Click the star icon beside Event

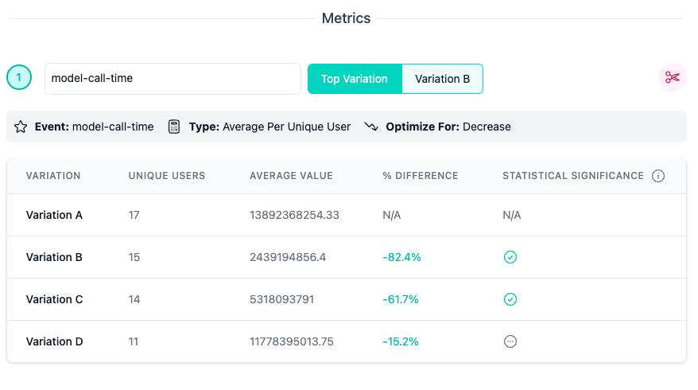(21, 127)
